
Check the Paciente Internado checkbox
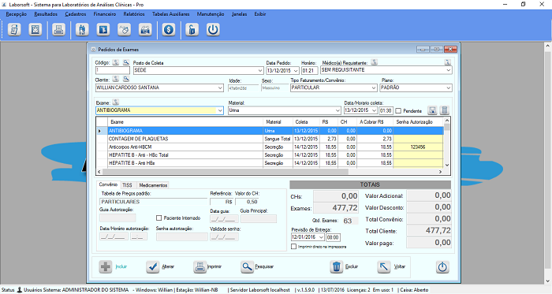159,218
